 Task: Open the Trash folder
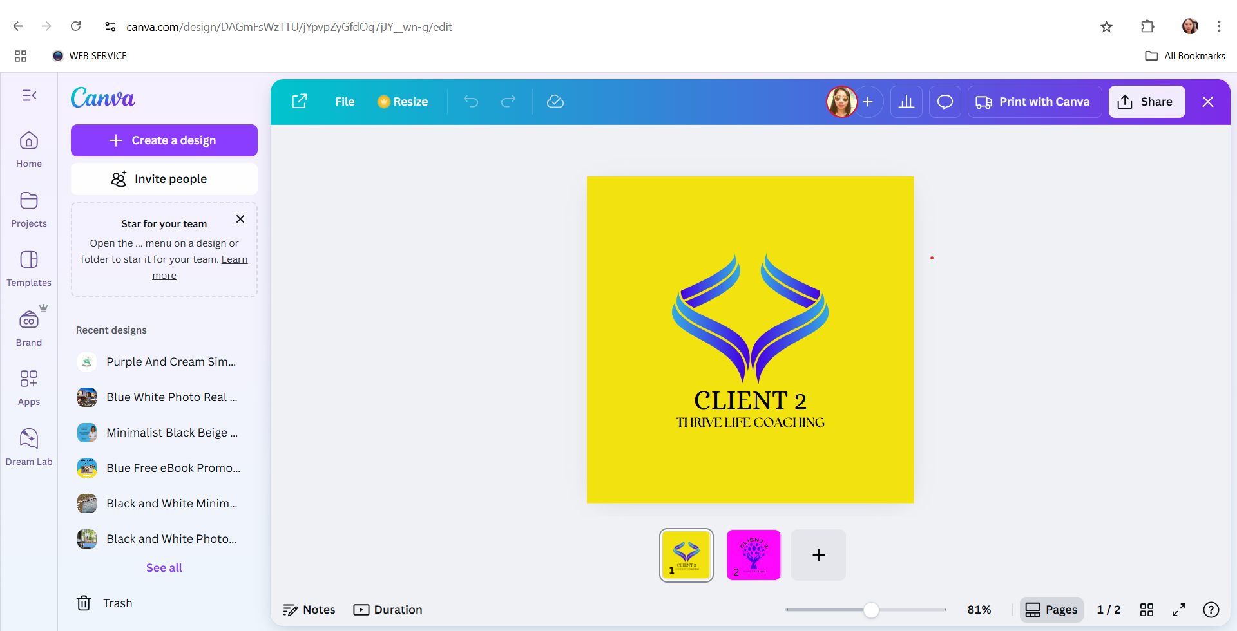point(104,603)
